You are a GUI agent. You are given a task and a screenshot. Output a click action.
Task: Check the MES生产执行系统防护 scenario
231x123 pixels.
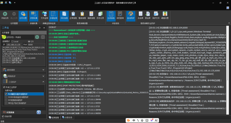(x=6, y=103)
